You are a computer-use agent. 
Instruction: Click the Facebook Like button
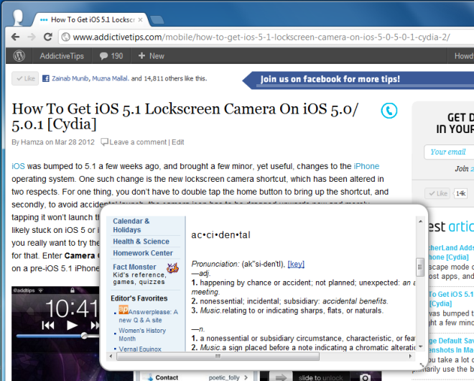pyautogui.click(x=25, y=78)
